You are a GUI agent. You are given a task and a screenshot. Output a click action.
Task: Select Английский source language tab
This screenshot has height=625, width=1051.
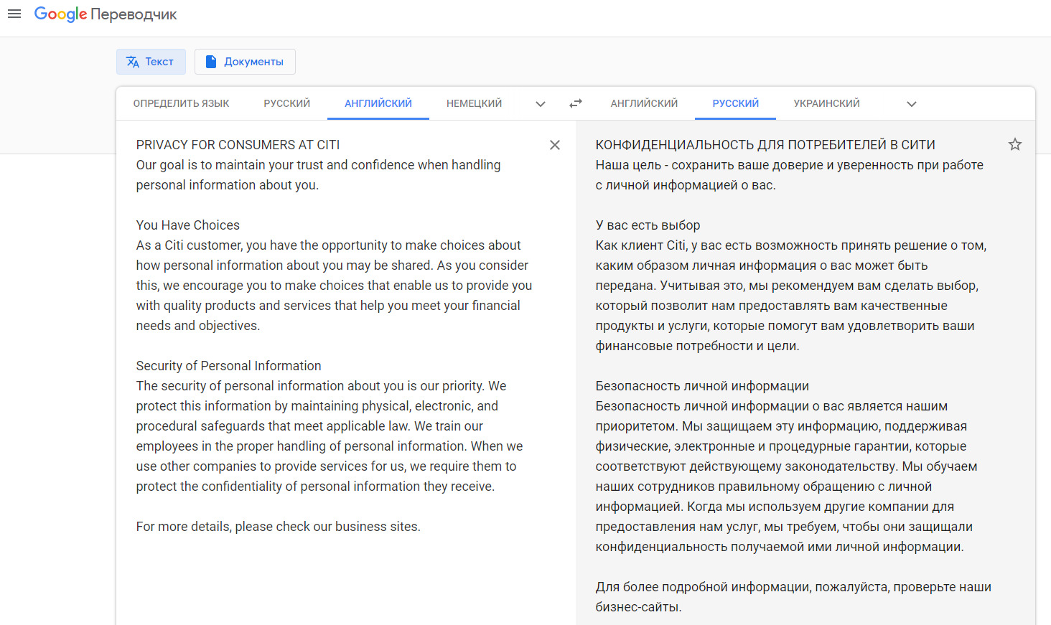[x=378, y=103]
